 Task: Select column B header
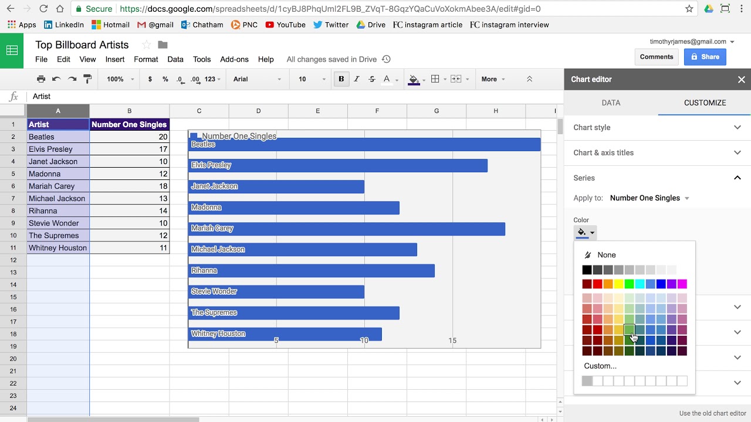tap(129, 111)
